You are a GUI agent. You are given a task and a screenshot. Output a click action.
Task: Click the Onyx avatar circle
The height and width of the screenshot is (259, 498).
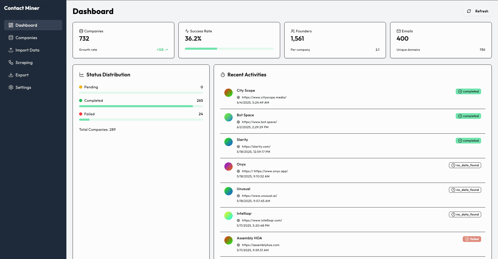click(229, 167)
